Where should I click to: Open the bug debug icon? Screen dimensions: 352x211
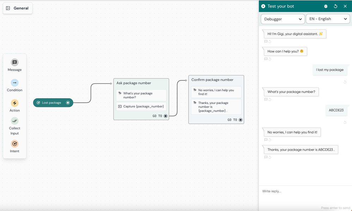326,6
